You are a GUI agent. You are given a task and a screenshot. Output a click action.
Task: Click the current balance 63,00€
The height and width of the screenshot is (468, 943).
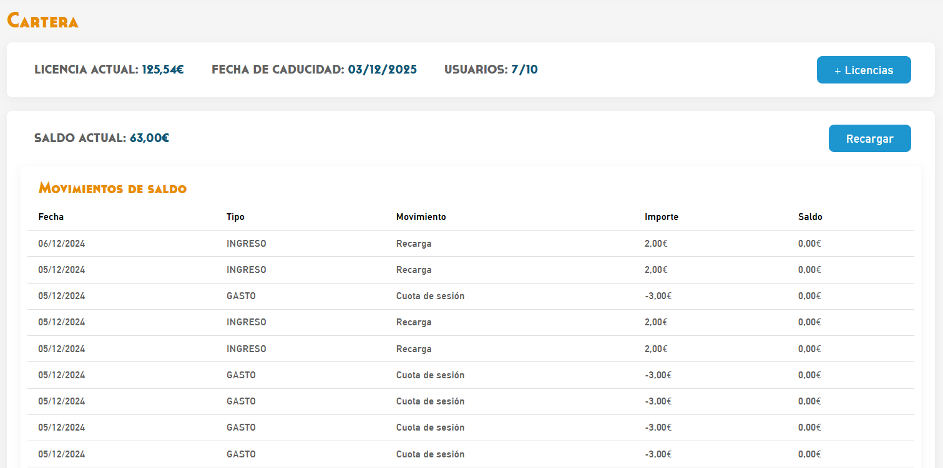pos(149,138)
